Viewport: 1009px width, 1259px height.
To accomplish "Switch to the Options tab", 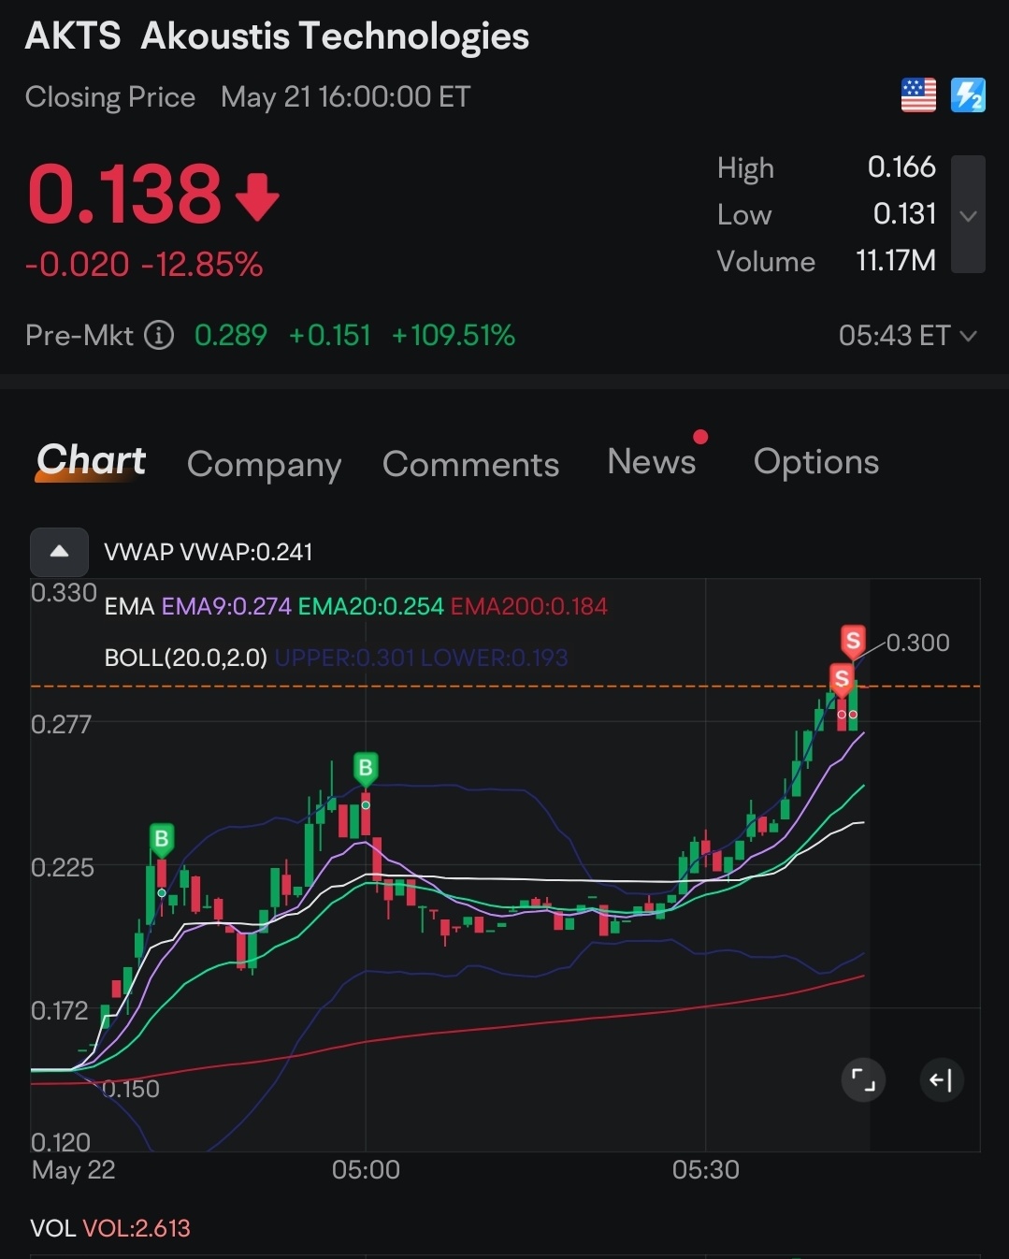I will tap(816, 461).
